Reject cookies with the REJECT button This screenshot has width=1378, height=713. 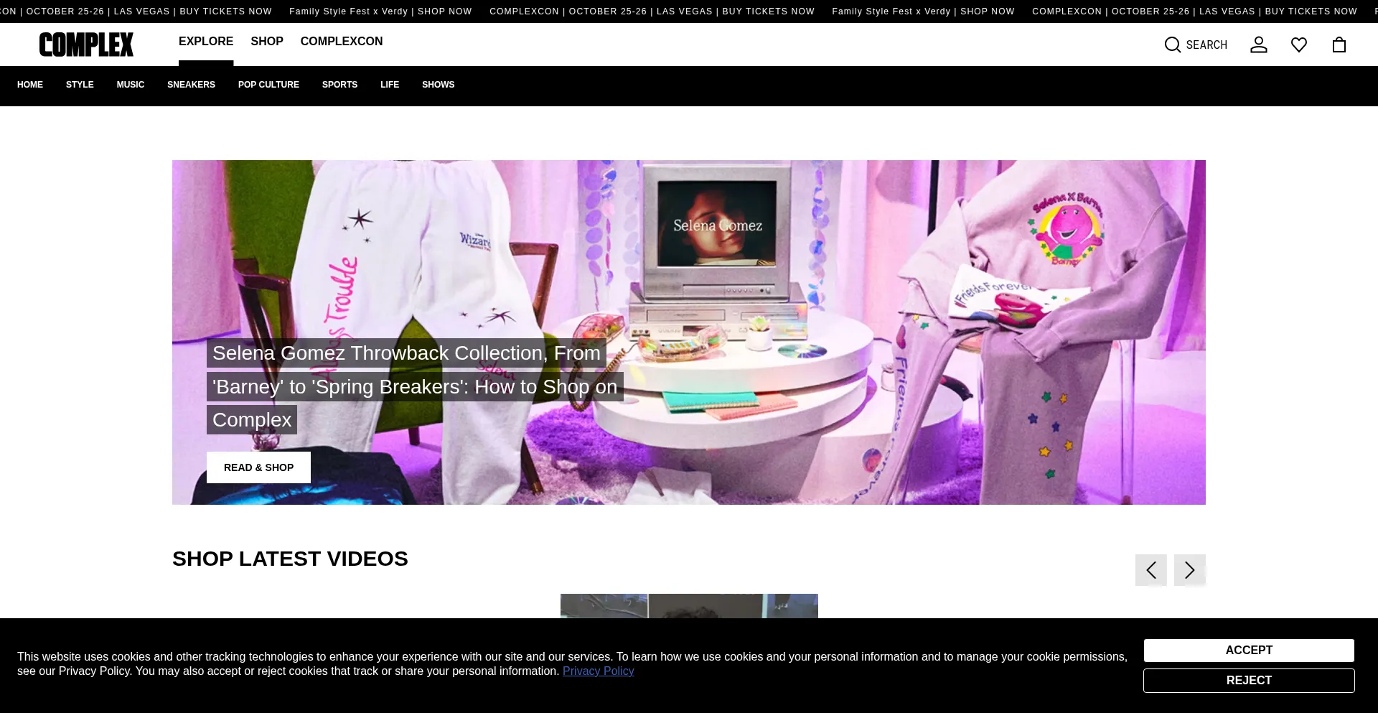pos(1249,681)
